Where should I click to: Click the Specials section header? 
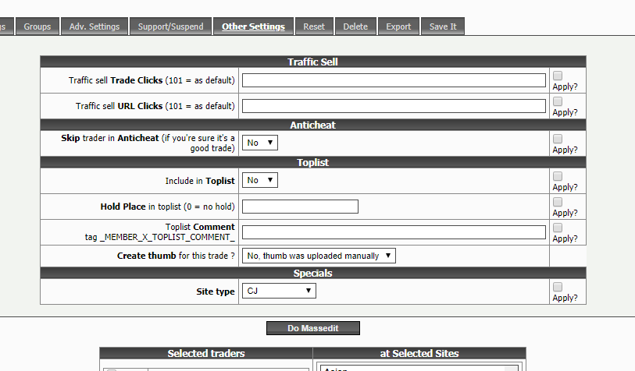pyautogui.click(x=313, y=274)
